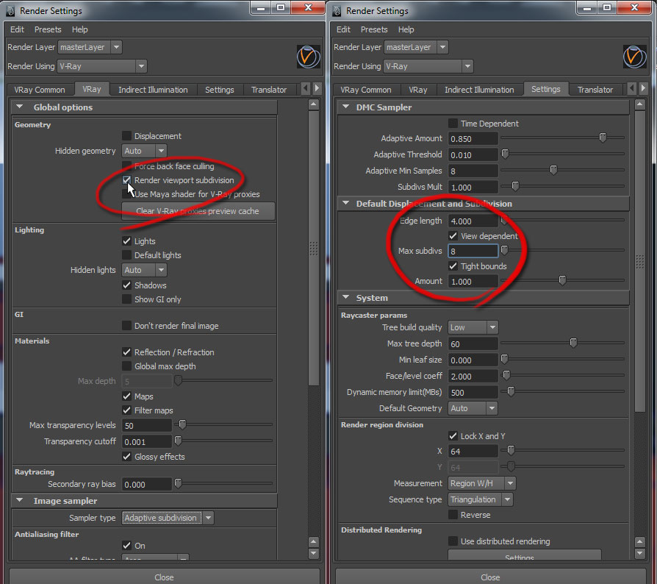The image size is (657, 584).
Task: Open Sequence type Triangulation dropdown
Action: 480,499
